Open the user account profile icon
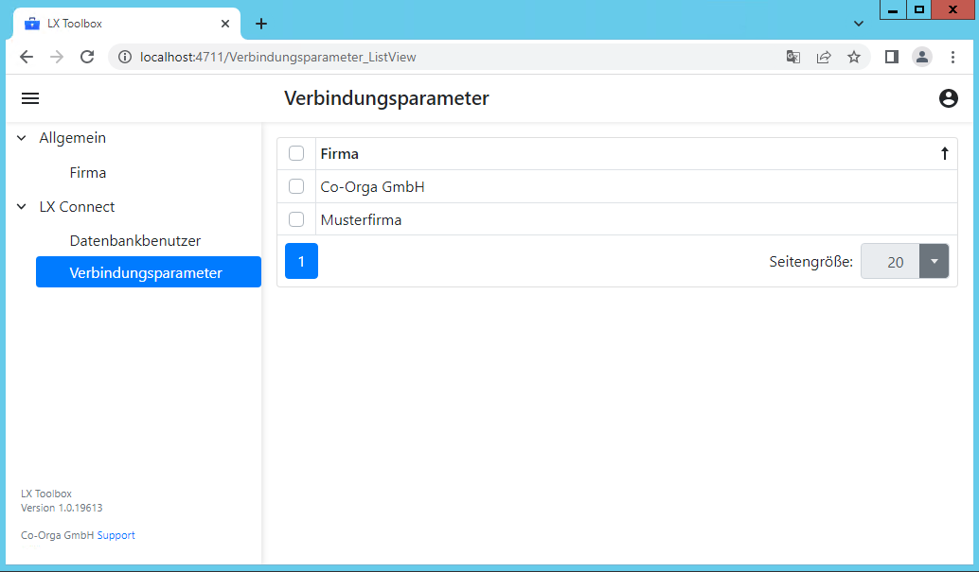The width and height of the screenshot is (979, 572). click(x=948, y=98)
